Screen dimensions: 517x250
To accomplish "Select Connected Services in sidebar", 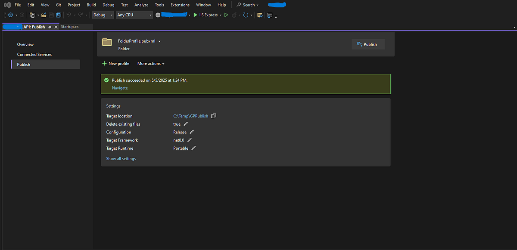I will (34, 55).
